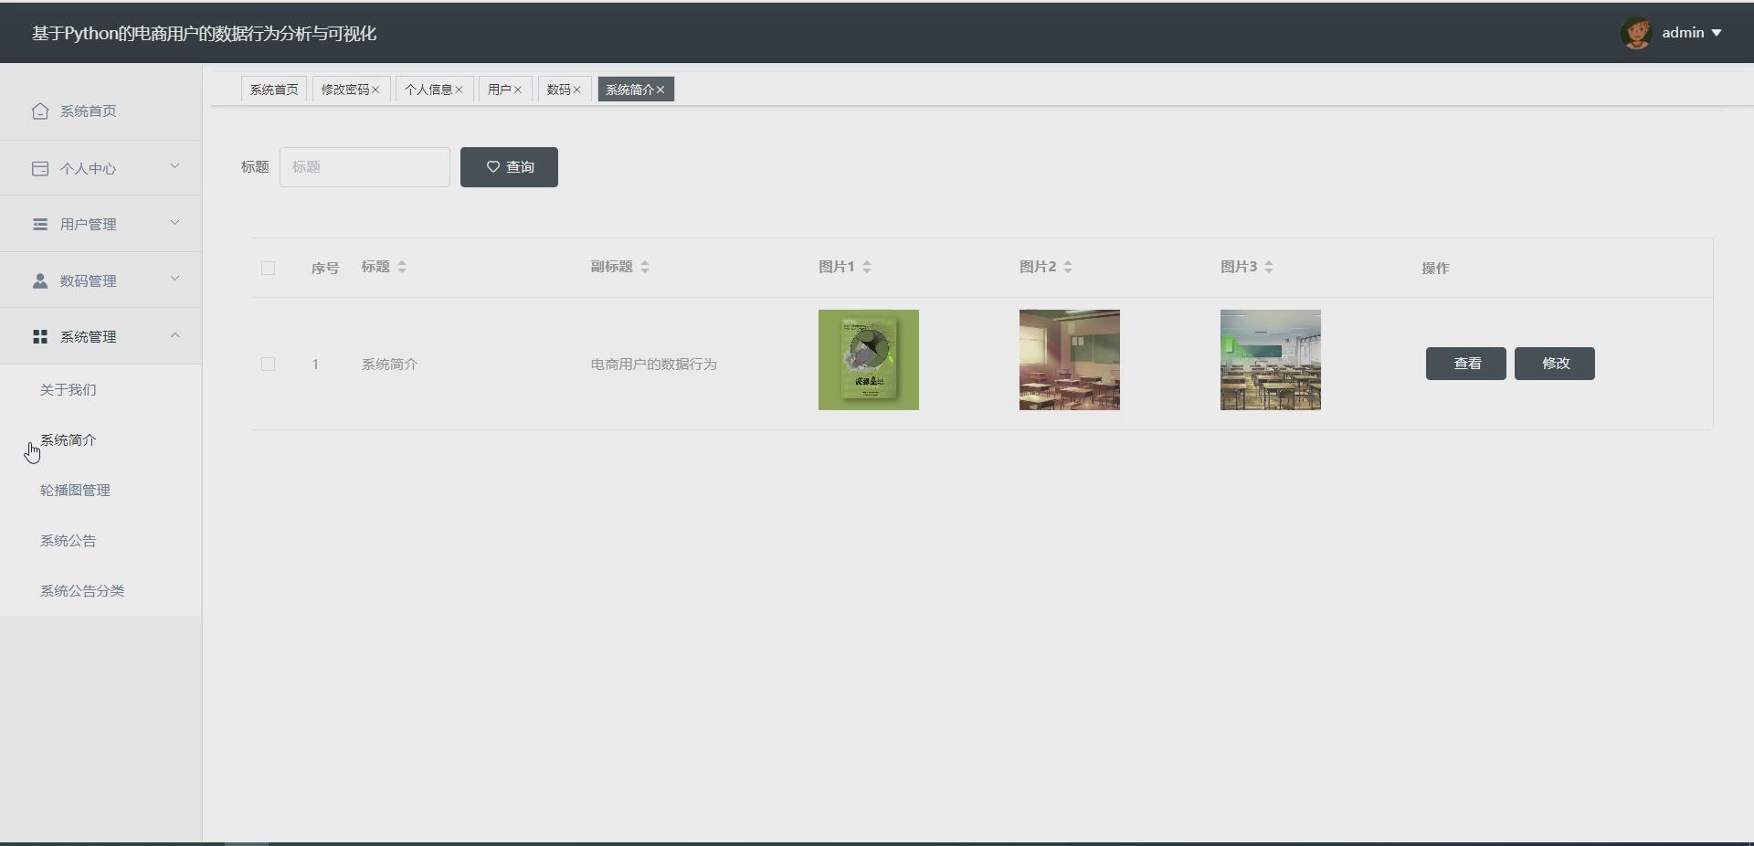Open the bright classroom 图片3 thumbnail
This screenshot has width=1754, height=846.
tap(1271, 360)
